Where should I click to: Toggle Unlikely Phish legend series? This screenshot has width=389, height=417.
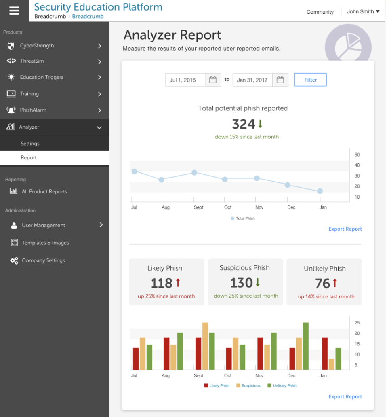282,386
